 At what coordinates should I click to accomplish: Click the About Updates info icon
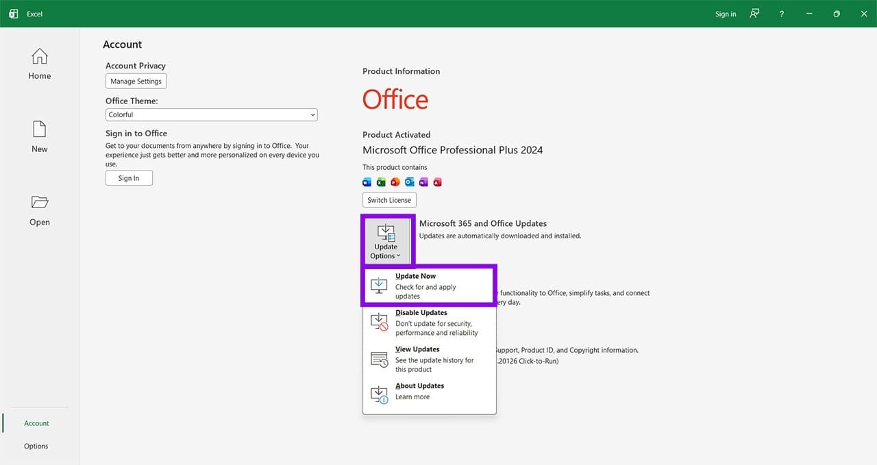click(380, 394)
